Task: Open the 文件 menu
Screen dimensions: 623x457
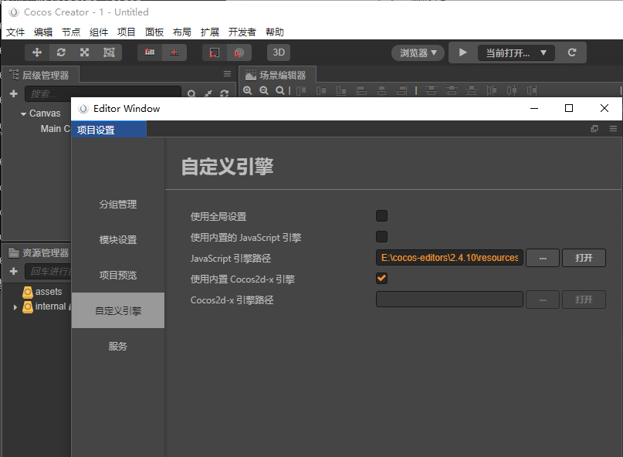Action: point(15,32)
